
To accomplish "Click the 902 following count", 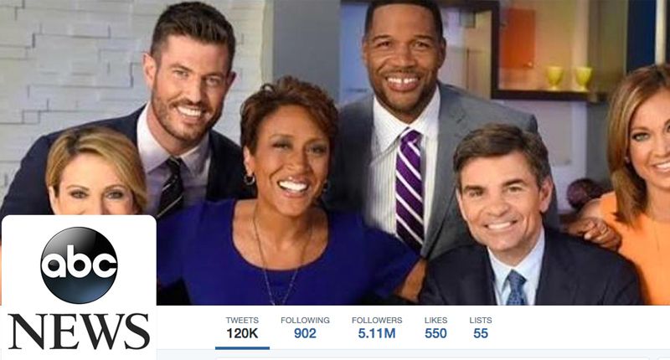I will click(305, 333).
